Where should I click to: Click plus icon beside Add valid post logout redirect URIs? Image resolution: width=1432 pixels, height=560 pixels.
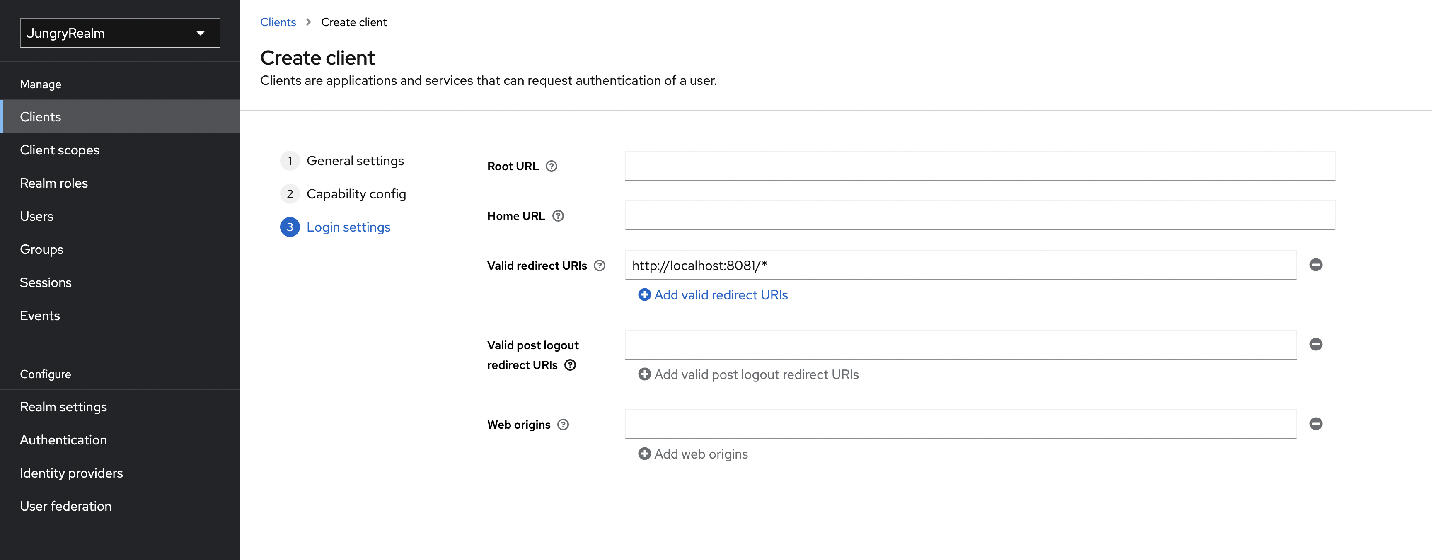[x=644, y=374]
